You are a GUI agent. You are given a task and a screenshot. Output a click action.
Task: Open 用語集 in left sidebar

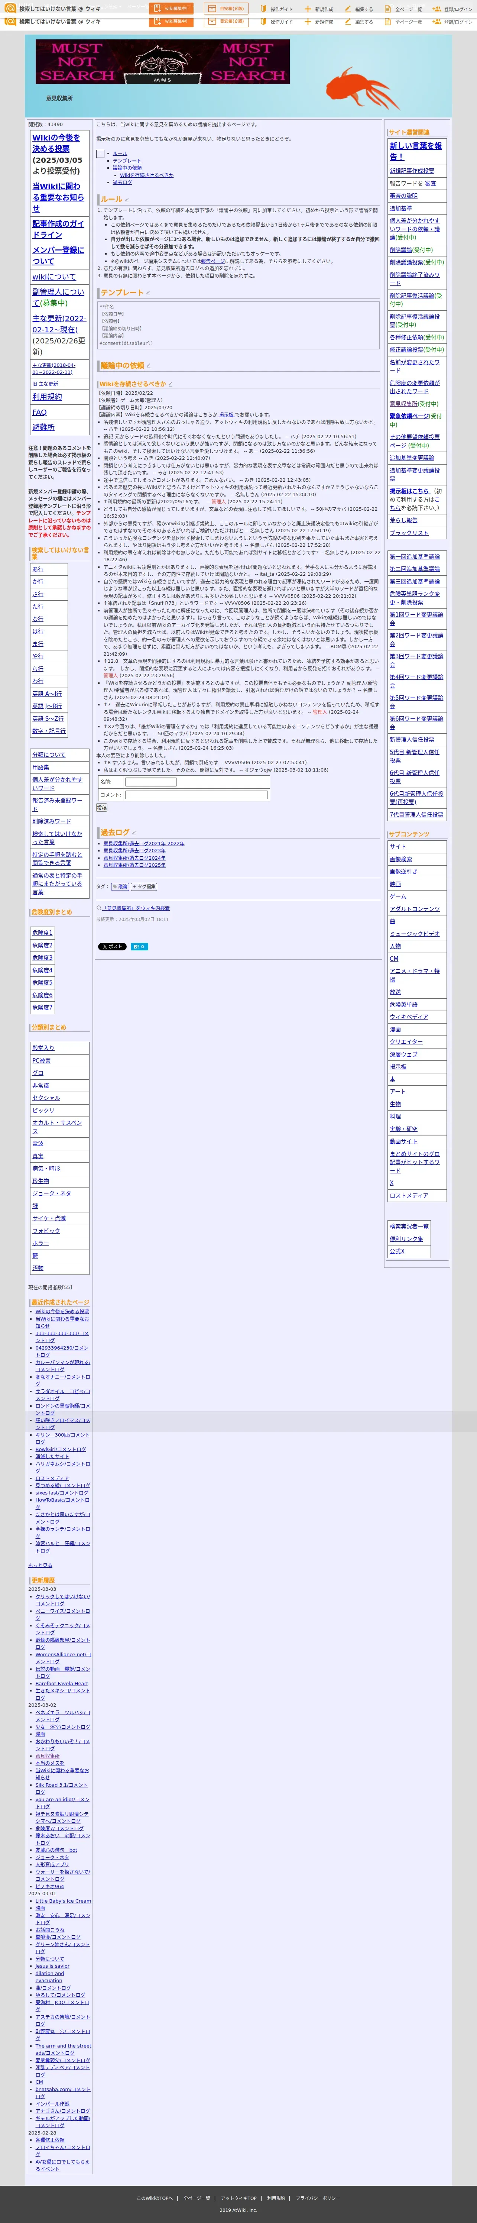point(40,767)
